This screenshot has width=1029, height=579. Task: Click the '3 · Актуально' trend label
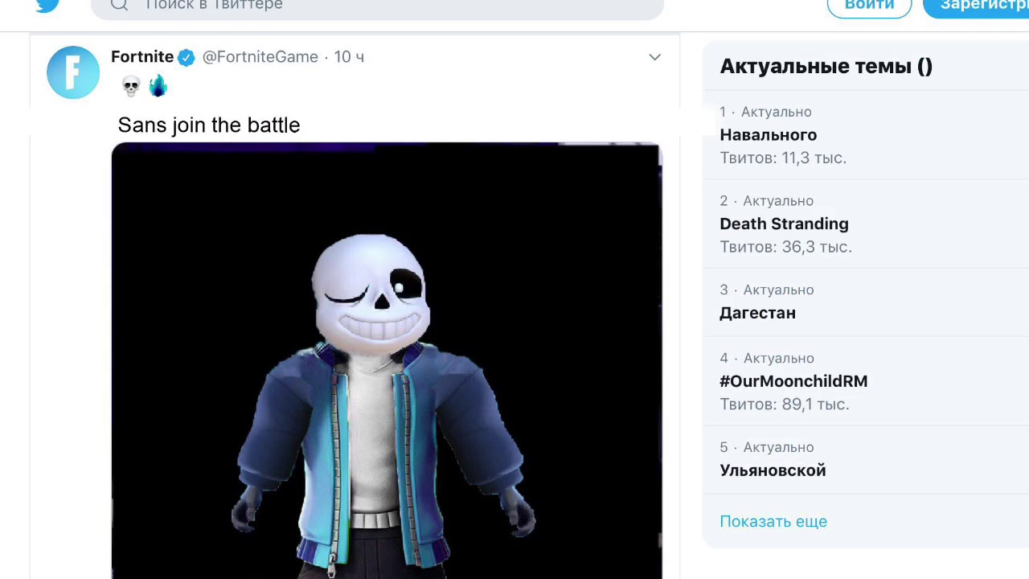[x=766, y=289]
